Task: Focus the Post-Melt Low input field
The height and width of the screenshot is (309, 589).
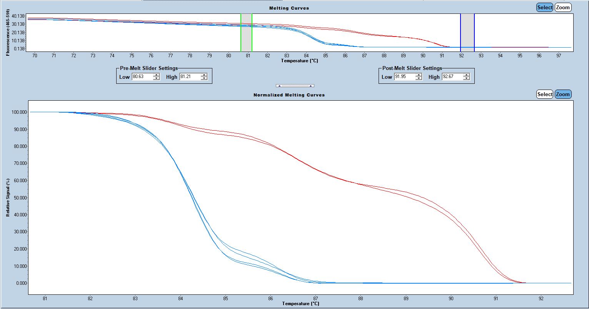Action: click(x=404, y=77)
